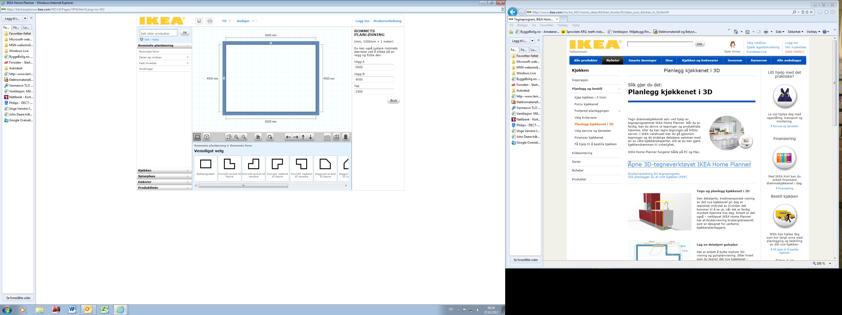The image size is (842, 315).
Task: Select the Rektangulært room shape
Action: coord(206,168)
